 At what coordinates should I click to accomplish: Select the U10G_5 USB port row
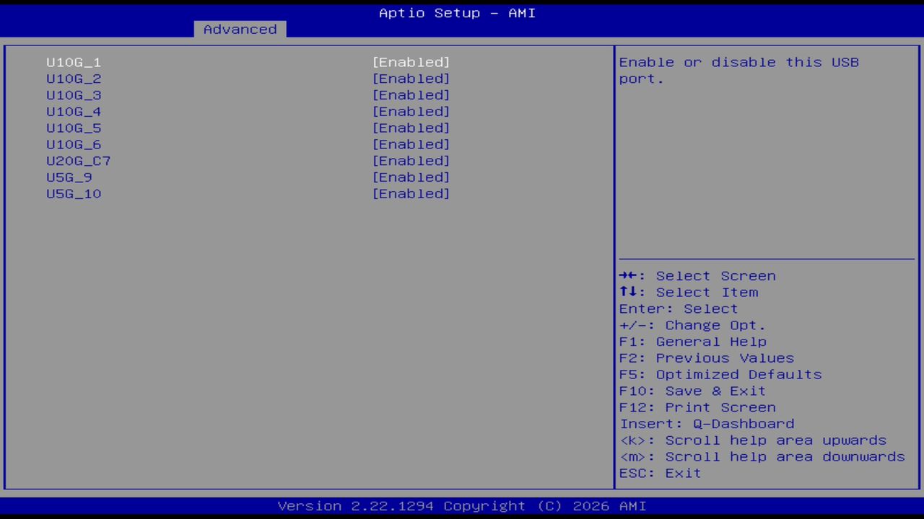[73, 128]
